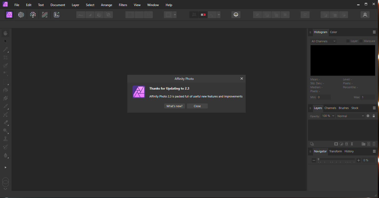Click the Delete Layer trash icon

point(374,144)
